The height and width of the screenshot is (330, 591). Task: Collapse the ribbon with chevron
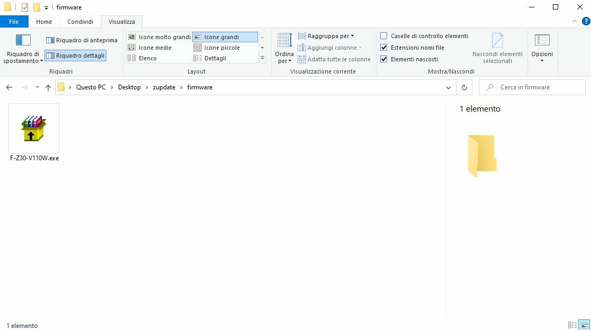tap(575, 22)
